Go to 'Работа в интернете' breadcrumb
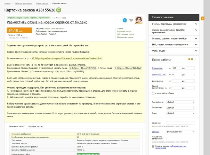This screenshot has height=155, width=210. pos(23,3)
